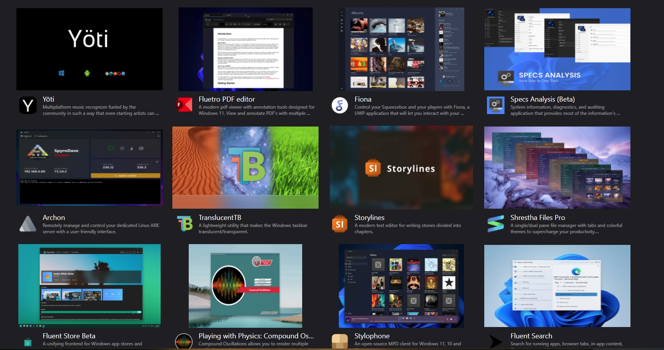View the Archon dashboard screenshot
This screenshot has width=664, height=350.
(x=89, y=167)
